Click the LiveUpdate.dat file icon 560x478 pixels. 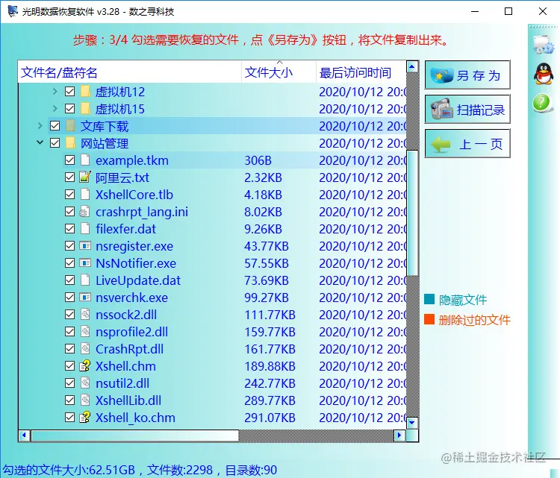point(85,280)
